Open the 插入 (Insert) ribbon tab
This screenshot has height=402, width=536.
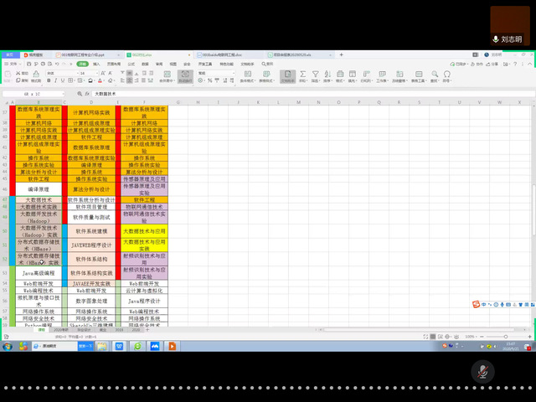click(x=99, y=64)
